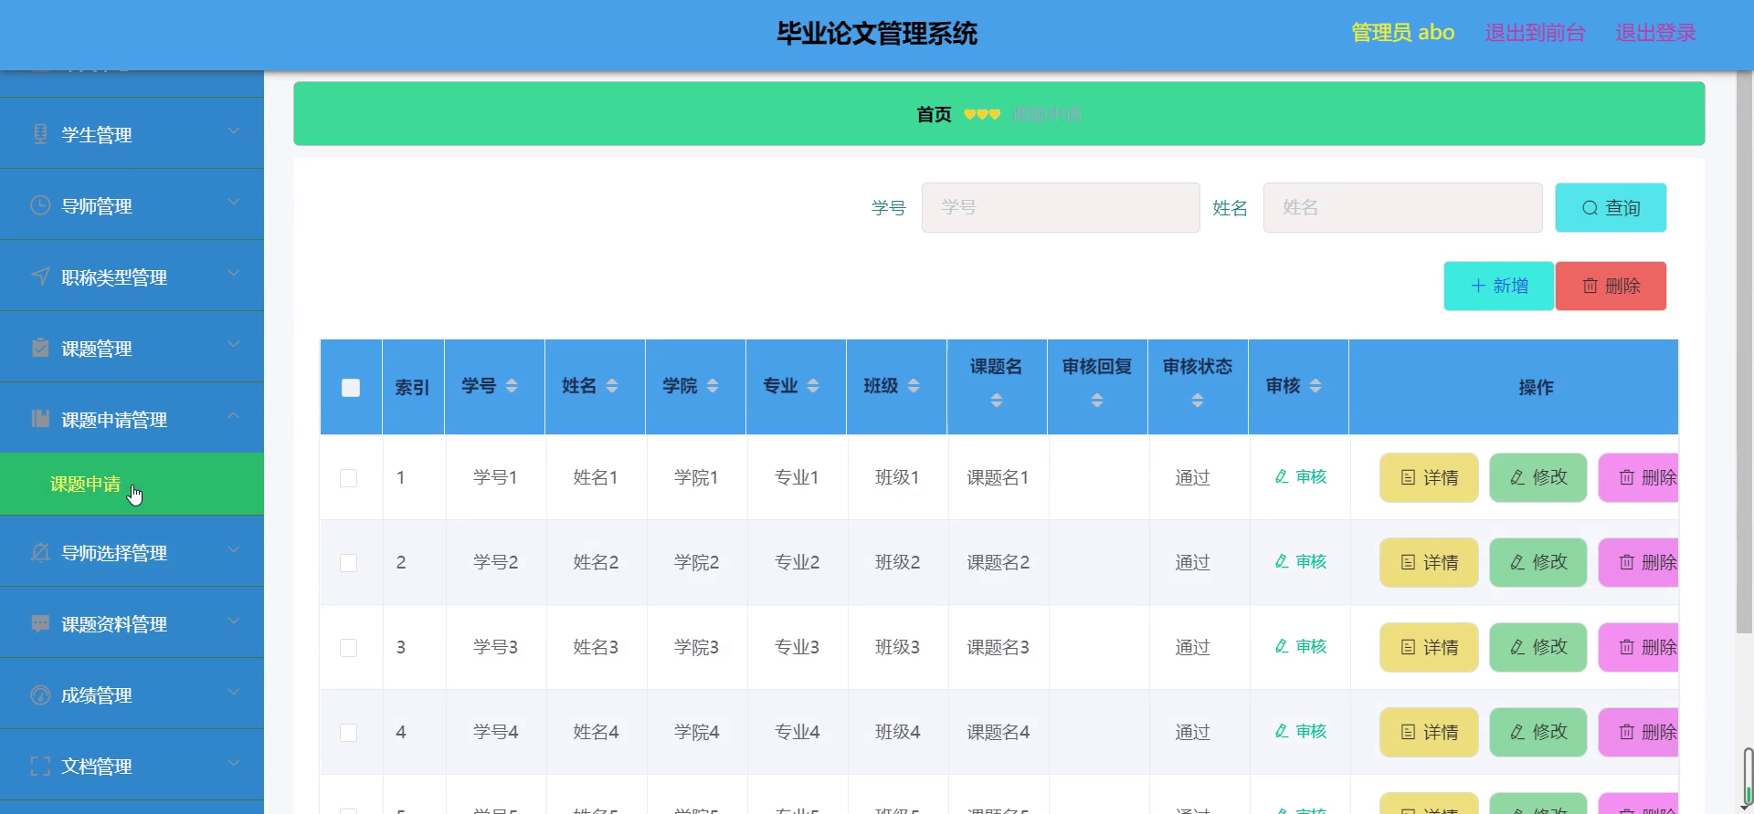Click the plus icon on 新增 button
This screenshot has height=814, width=1754.
[1478, 286]
